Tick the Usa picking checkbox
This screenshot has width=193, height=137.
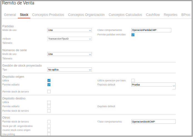pyautogui.click(x=49, y=134)
